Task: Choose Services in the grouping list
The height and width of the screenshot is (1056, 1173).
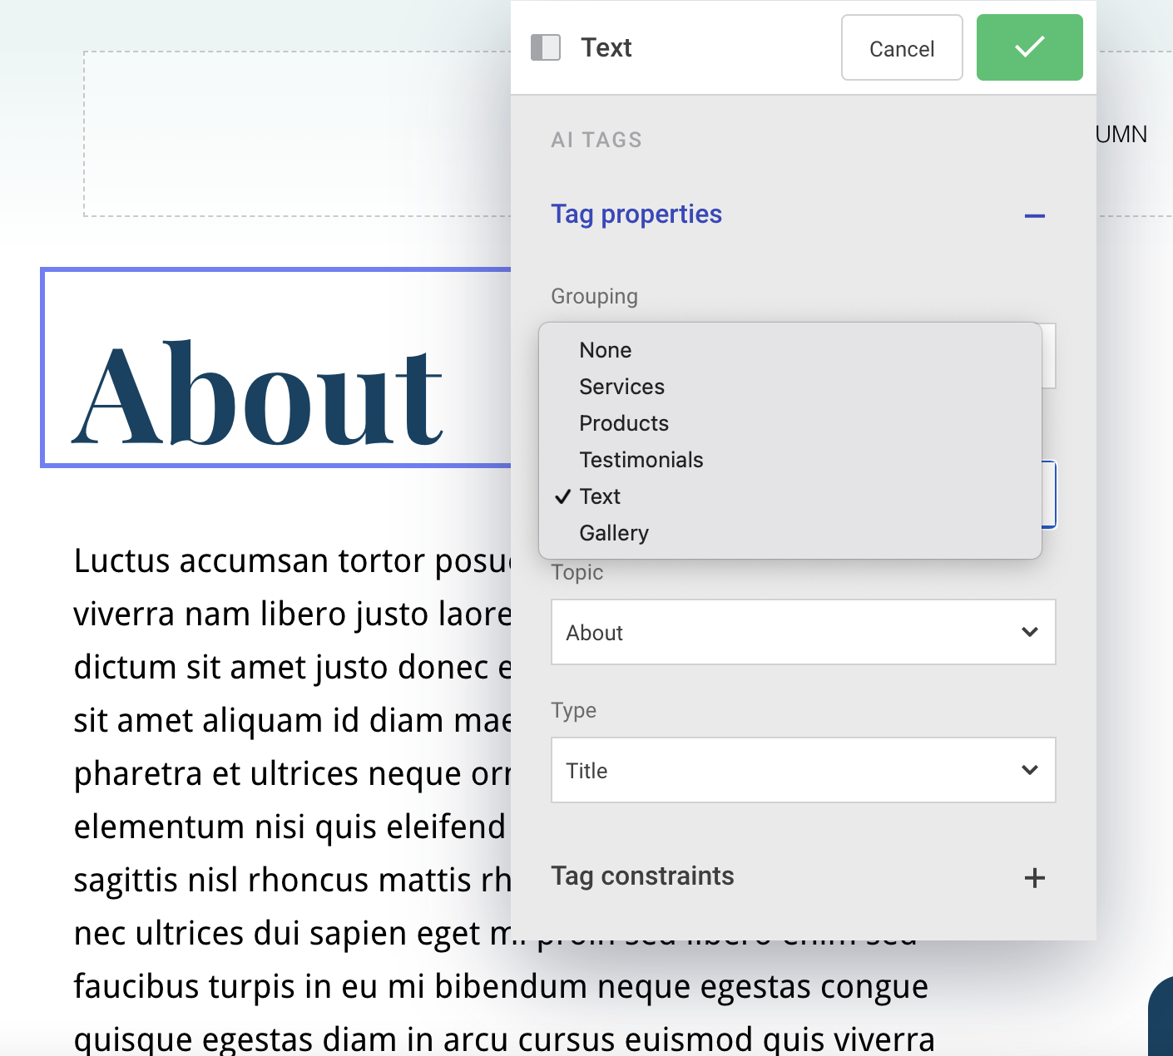Action: pyautogui.click(x=790, y=387)
